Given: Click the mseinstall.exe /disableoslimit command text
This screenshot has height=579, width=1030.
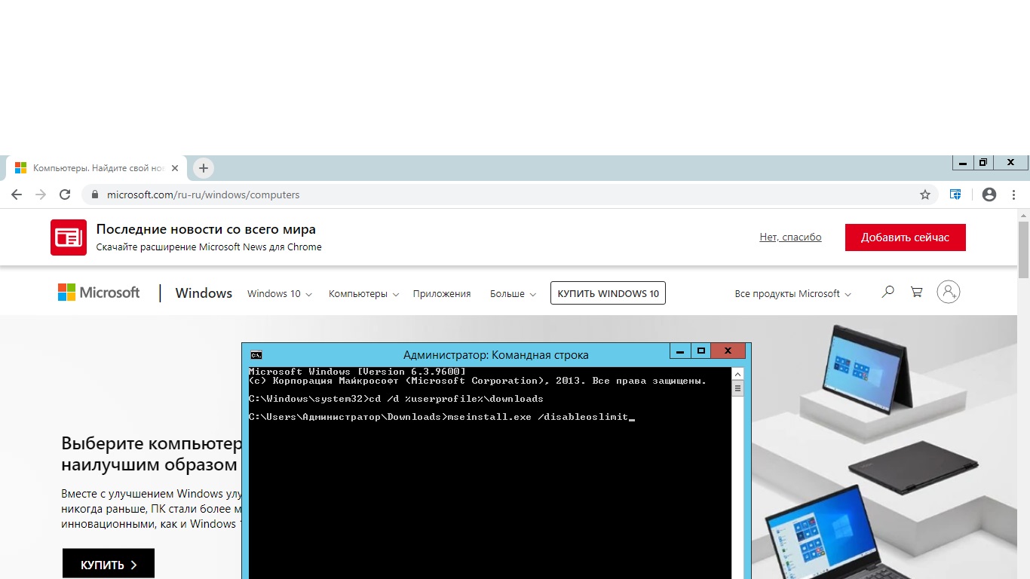Looking at the screenshot, I should point(538,417).
